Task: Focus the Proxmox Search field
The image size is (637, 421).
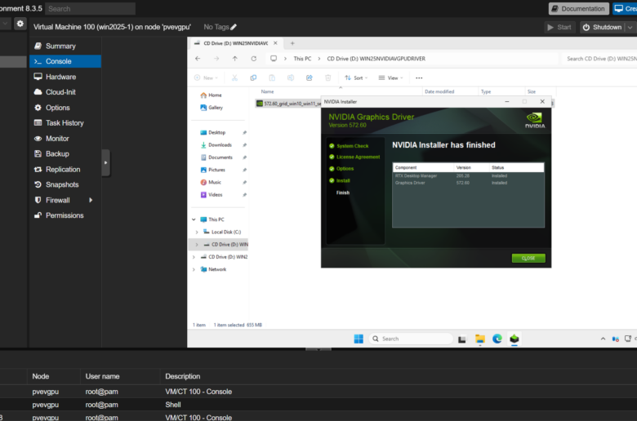Action: tap(90, 8)
